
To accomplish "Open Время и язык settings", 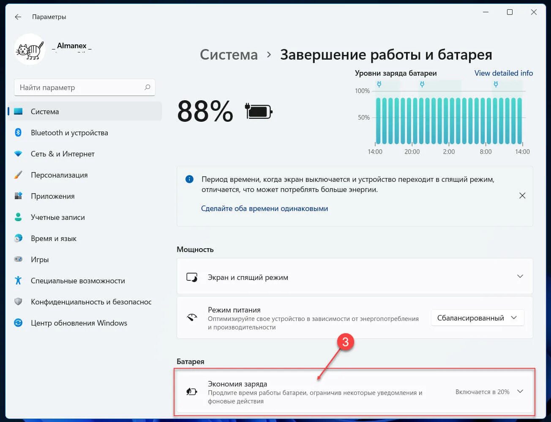I will pyautogui.click(x=85, y=238).
